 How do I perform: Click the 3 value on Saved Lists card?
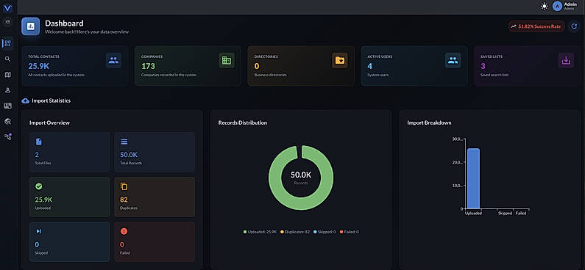pyautogui.click(x=483, y=66)
